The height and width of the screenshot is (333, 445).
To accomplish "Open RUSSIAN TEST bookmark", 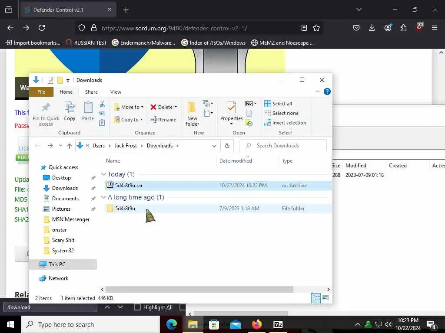I will click(86, 43).
